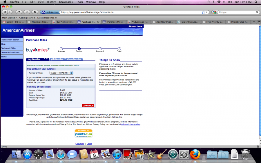Click the Latest Headlines bookmark
The width and height of the screenshot is (261, 163).
click(47, 18)
